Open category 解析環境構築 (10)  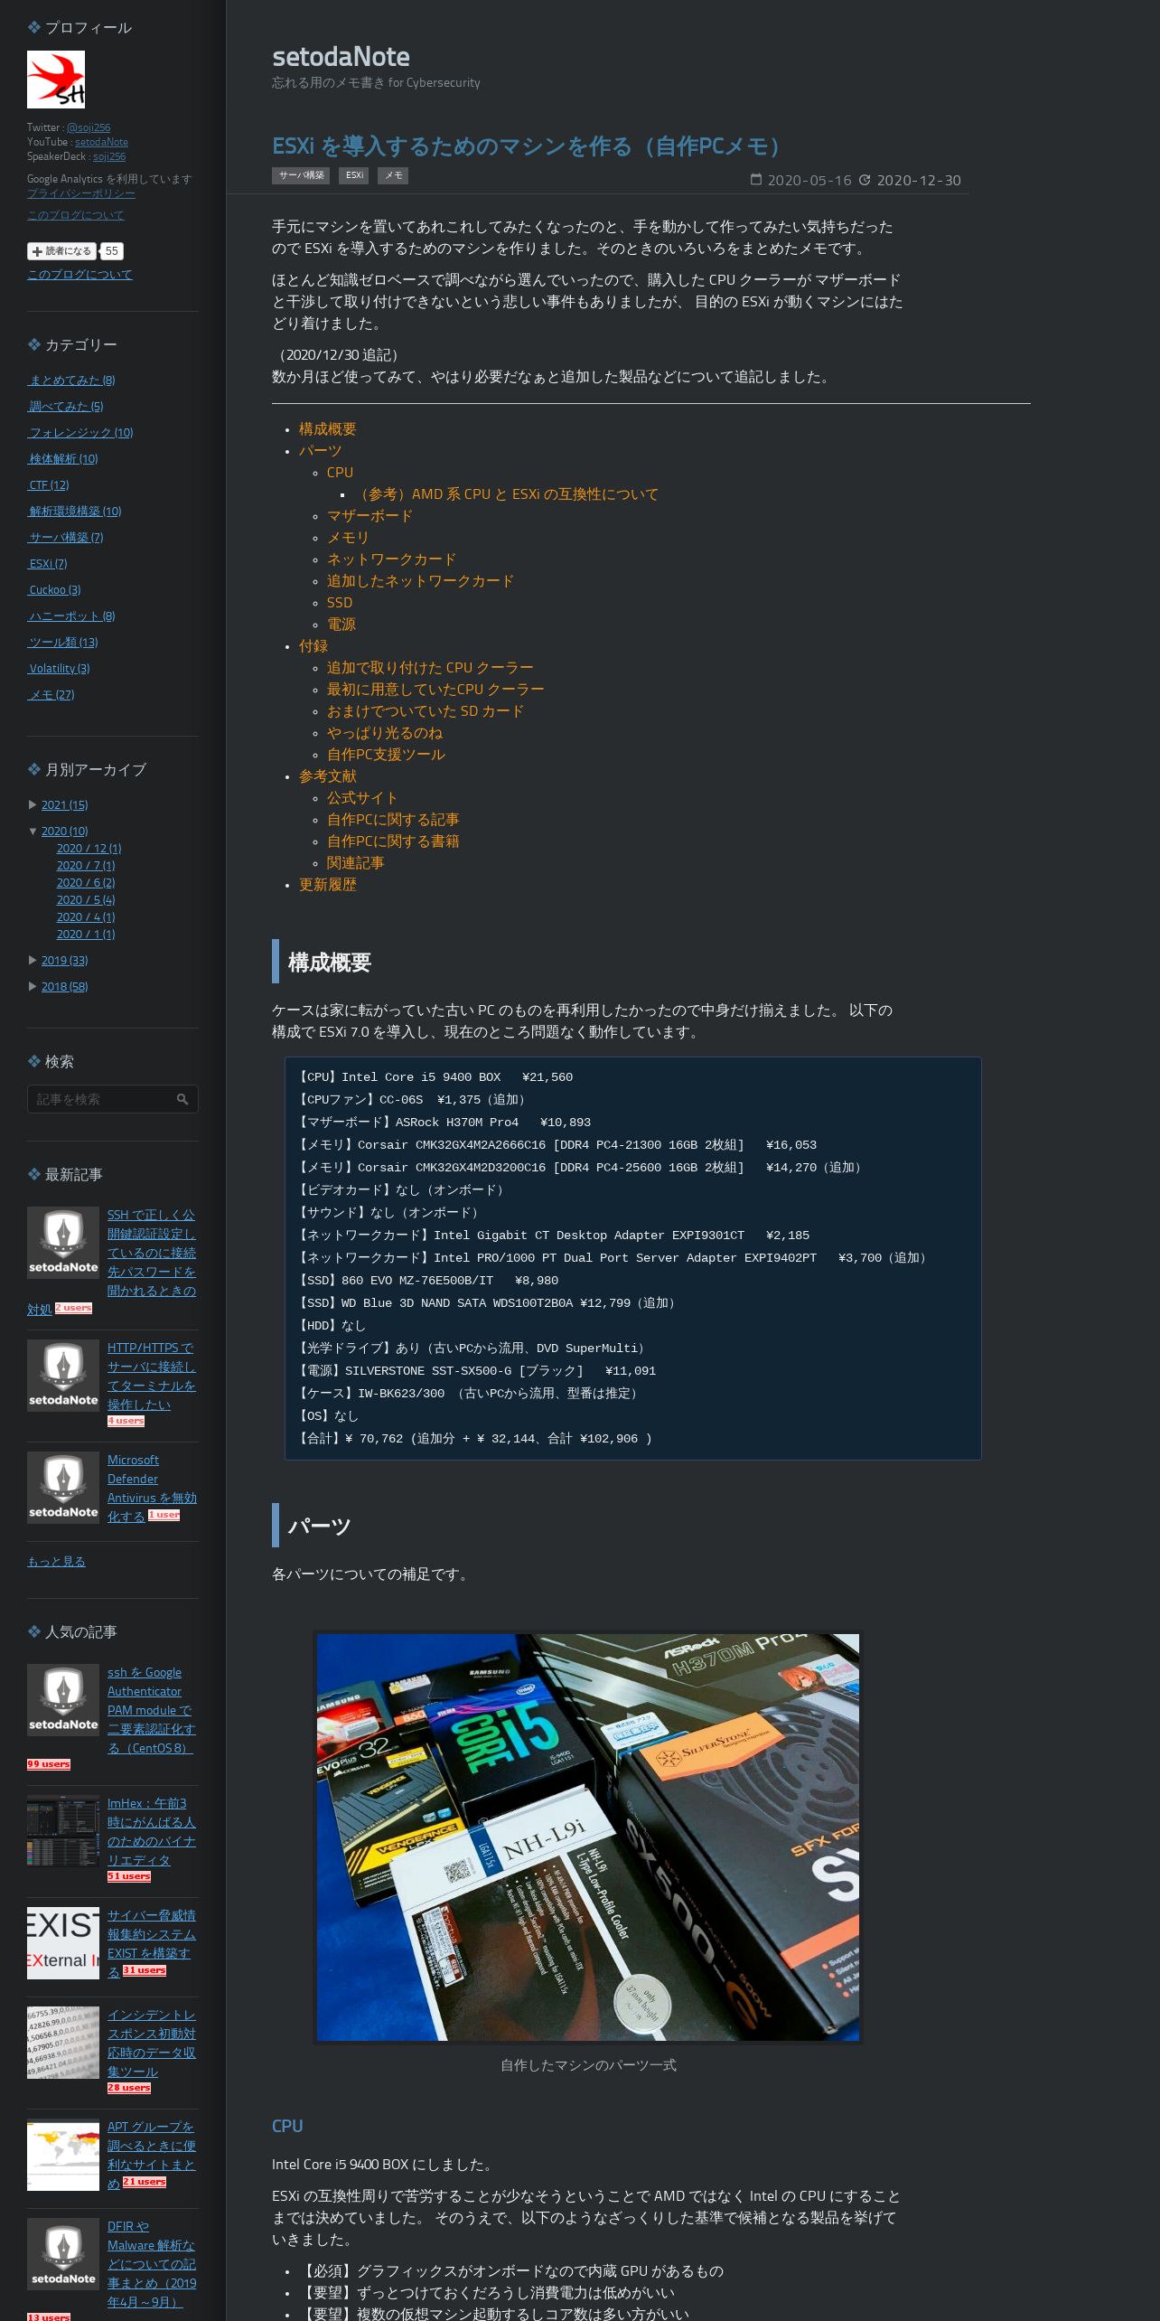(x=75, y=511)
